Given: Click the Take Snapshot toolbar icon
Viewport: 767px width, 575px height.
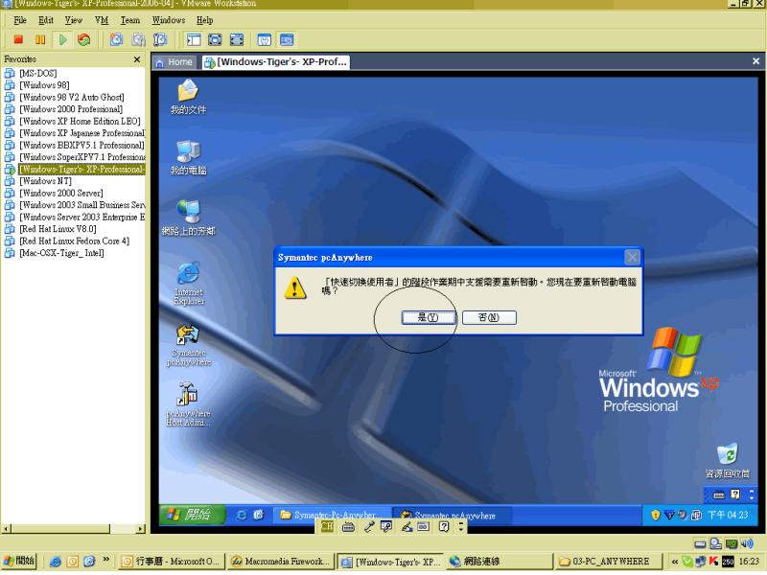Looking at the screenshot, I should (116, 39).
